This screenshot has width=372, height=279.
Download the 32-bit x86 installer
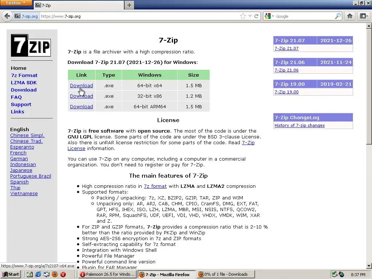click(x=81, y=96)
